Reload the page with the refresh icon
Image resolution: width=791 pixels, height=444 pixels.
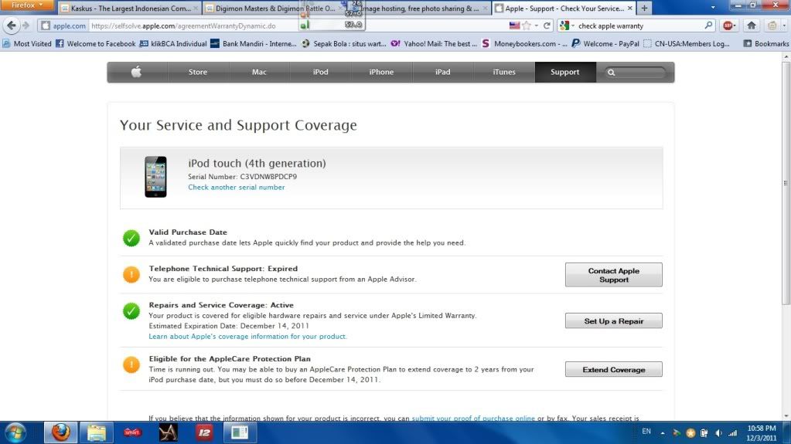[x=547, y=25]
